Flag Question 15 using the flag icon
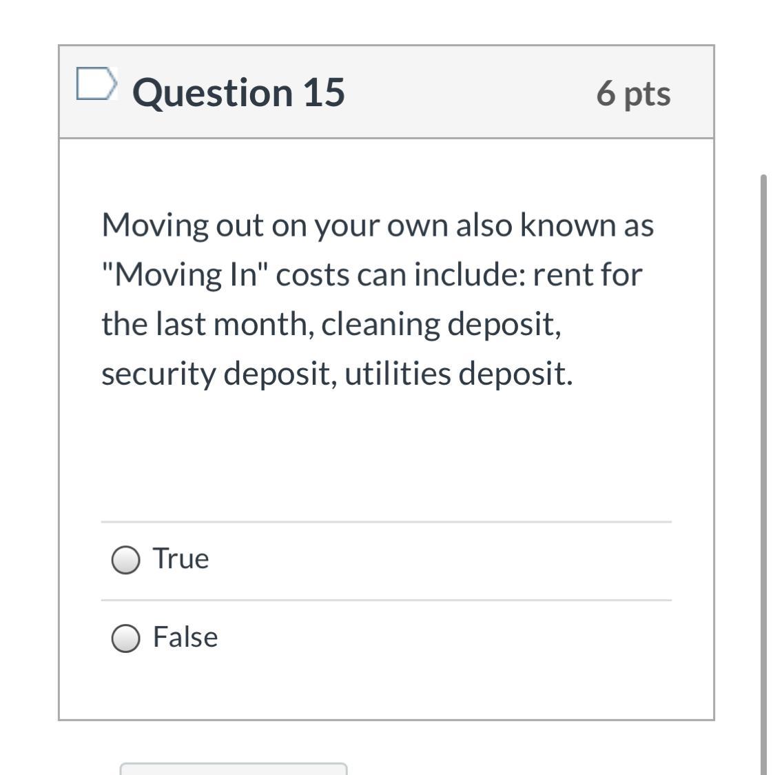The height and width of the screenshot is (775, 773). click(95, 84)
